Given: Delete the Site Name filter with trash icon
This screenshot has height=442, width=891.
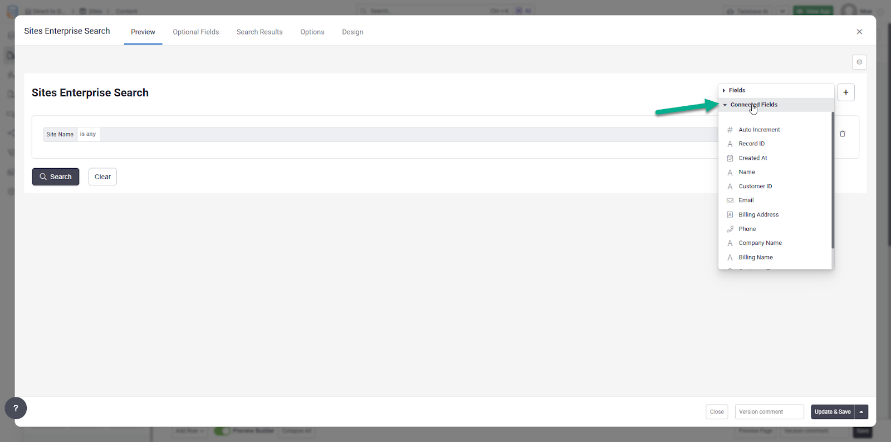Looking at the screenshot, I should pos(842,134).
